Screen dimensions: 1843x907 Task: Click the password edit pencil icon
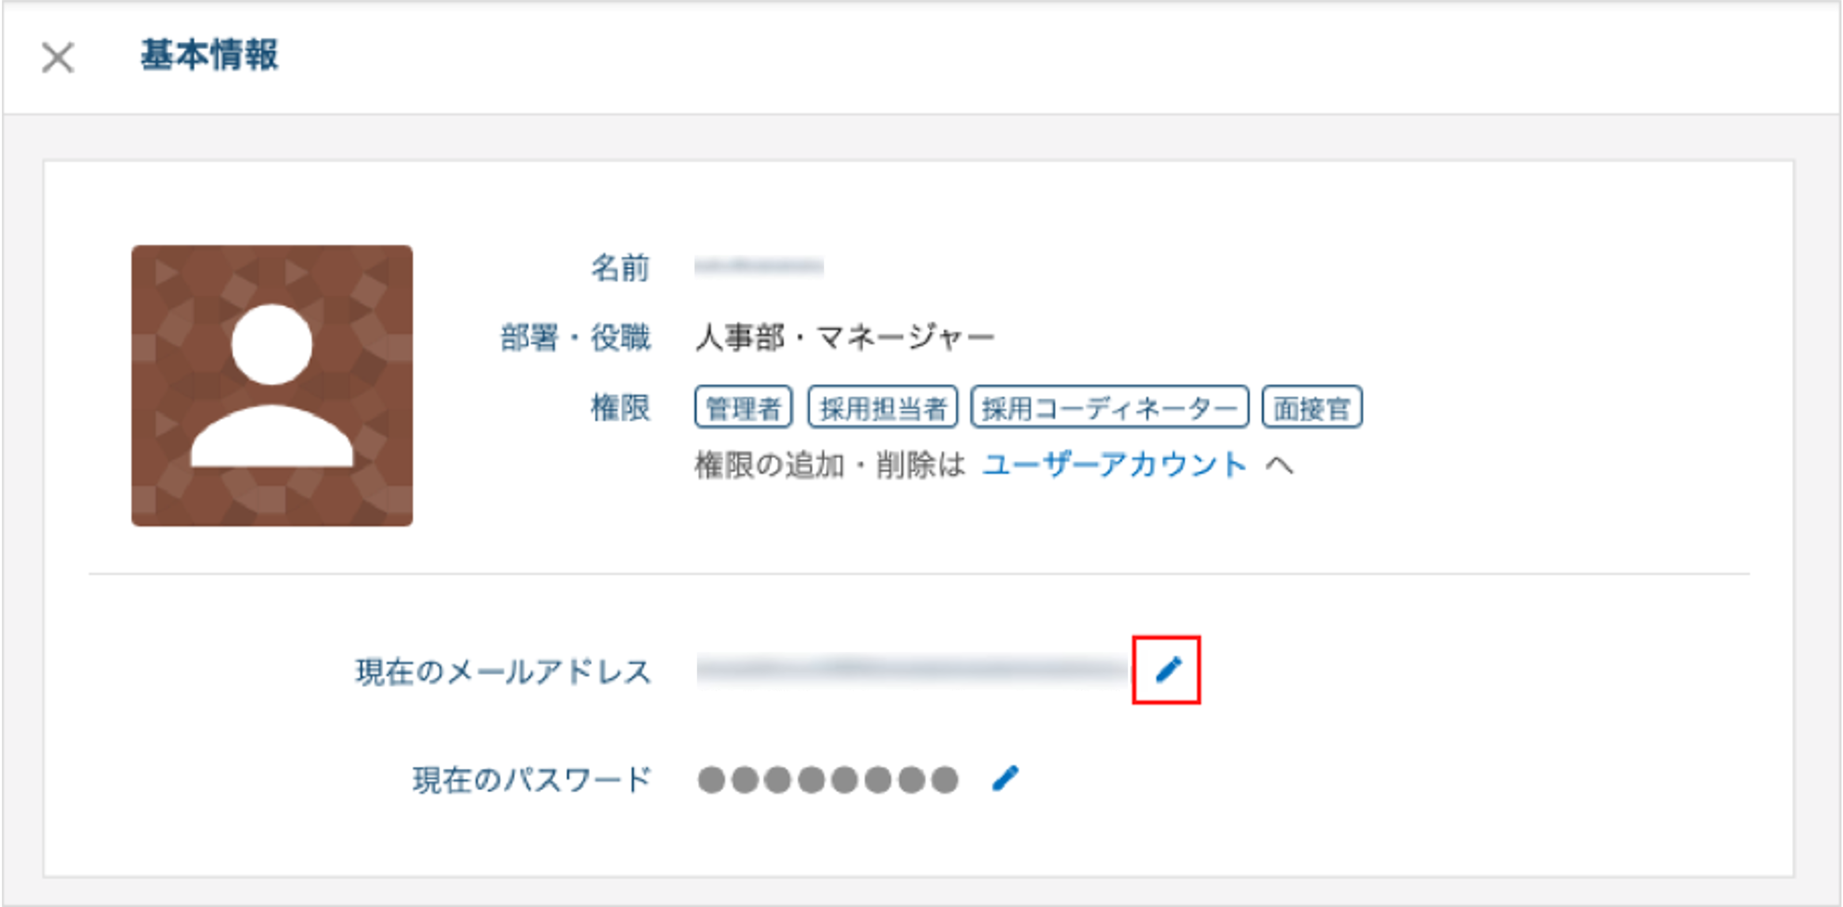pyautogui.click(x=1005, y=778)
